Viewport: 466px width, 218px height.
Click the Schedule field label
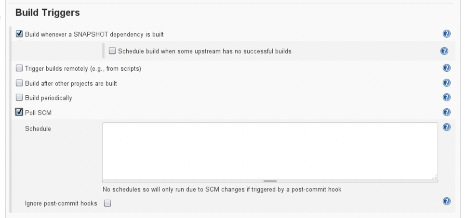38,128
